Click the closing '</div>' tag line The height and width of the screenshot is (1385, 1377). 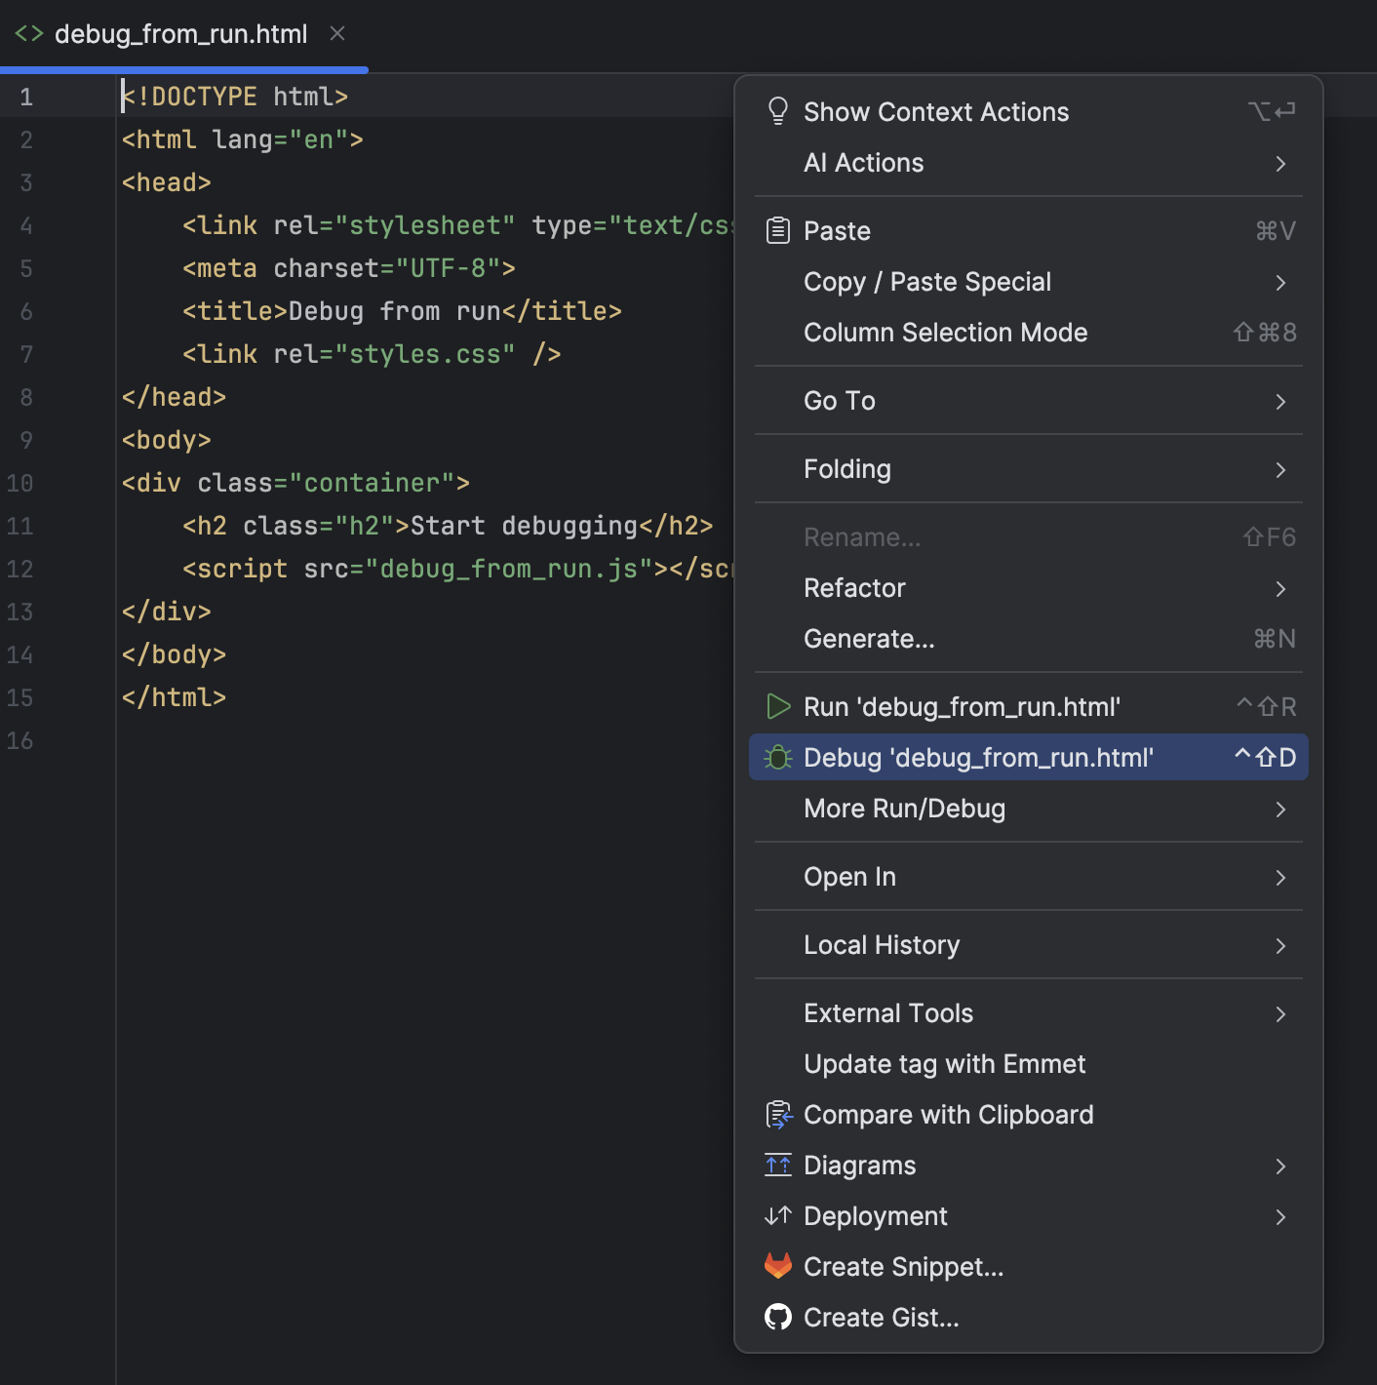pyautogui.click(x=167, y=612)
